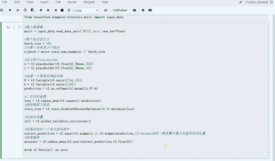The image size is (275, 161).
Task: Paste cells below icon
Action: pos(32,10)
